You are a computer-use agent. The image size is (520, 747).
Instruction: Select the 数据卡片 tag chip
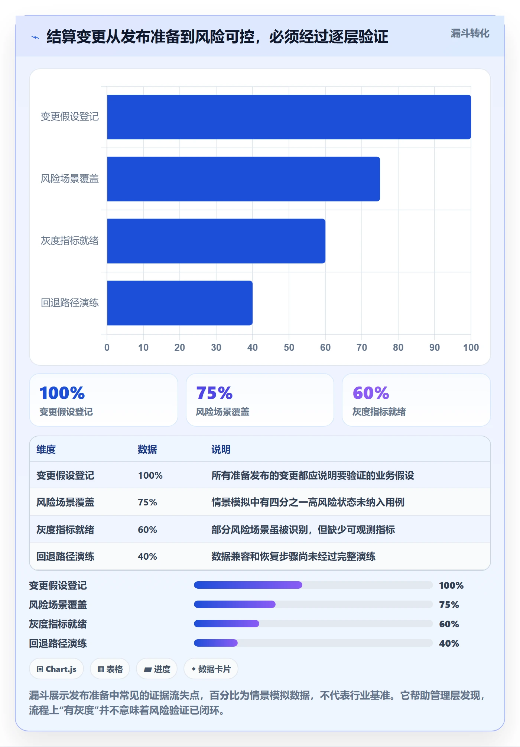211,669
